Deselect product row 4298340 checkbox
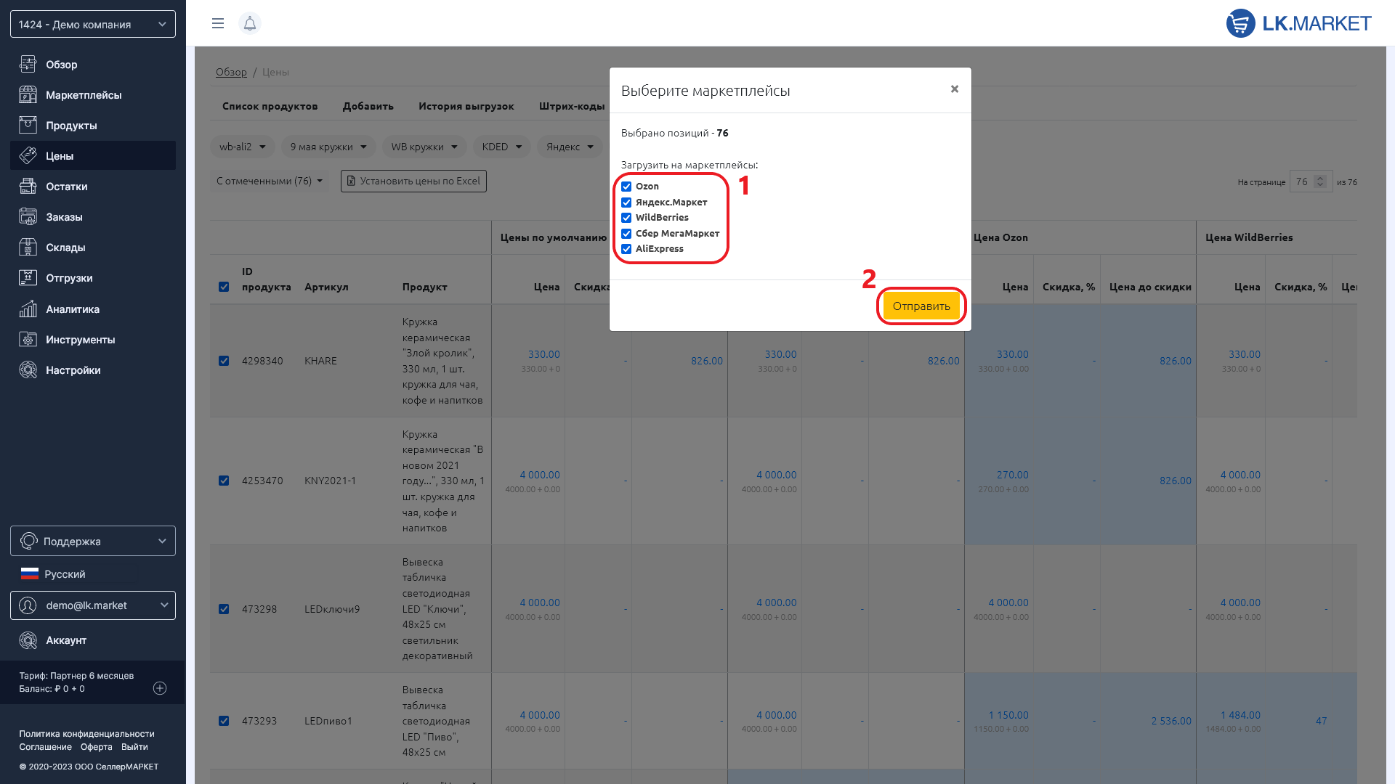 click(224, 361)
